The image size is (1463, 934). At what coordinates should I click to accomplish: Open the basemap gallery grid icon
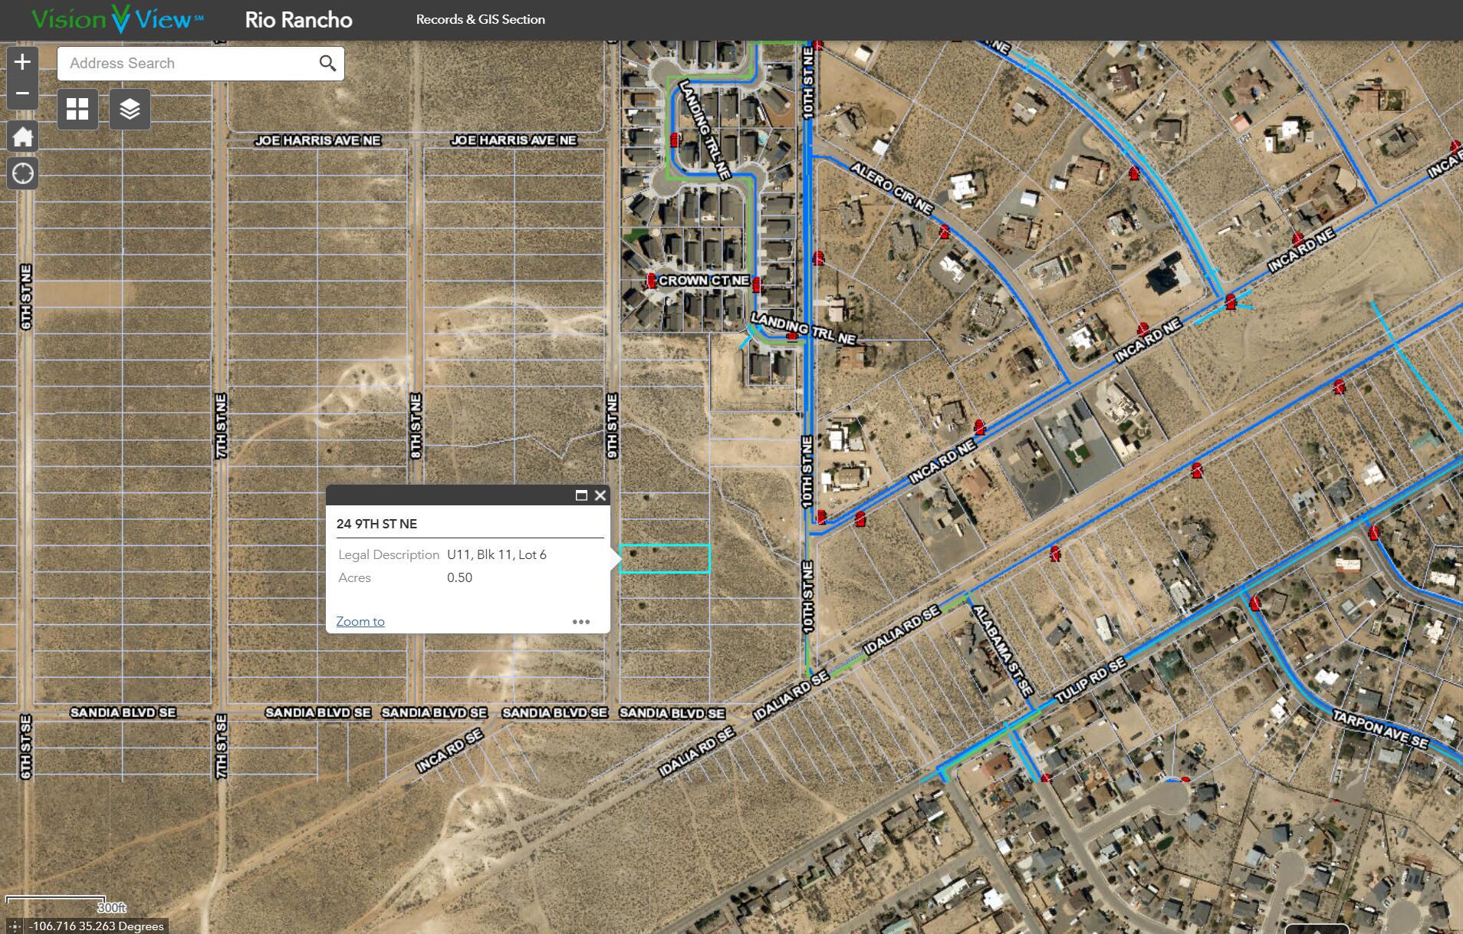point(77,109)
